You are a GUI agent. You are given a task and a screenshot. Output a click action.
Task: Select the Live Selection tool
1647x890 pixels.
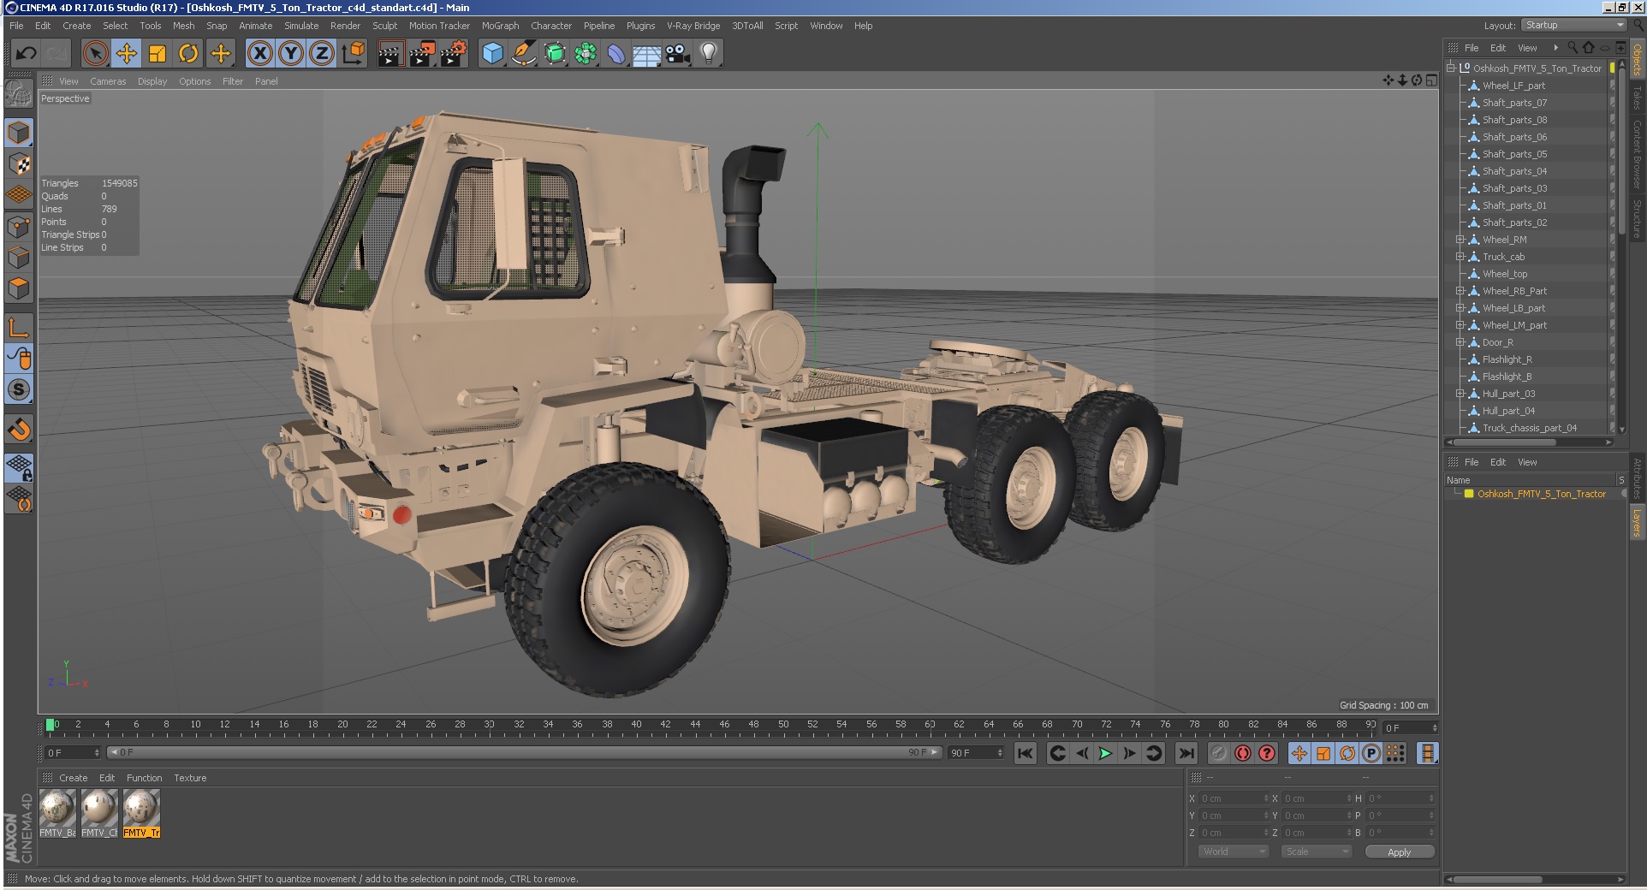96,54
